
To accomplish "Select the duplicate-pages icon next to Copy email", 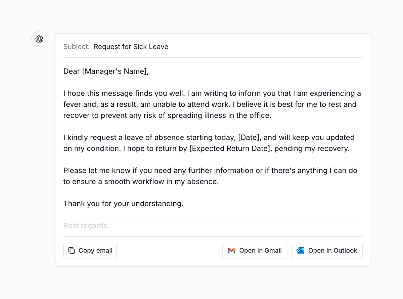I will point(72,250).
